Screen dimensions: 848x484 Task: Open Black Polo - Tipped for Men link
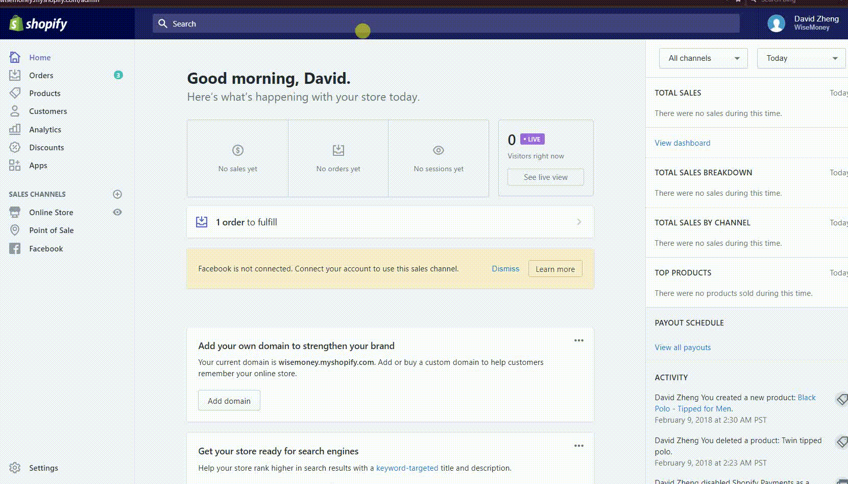pyautogui.click(x=735, y=403)
